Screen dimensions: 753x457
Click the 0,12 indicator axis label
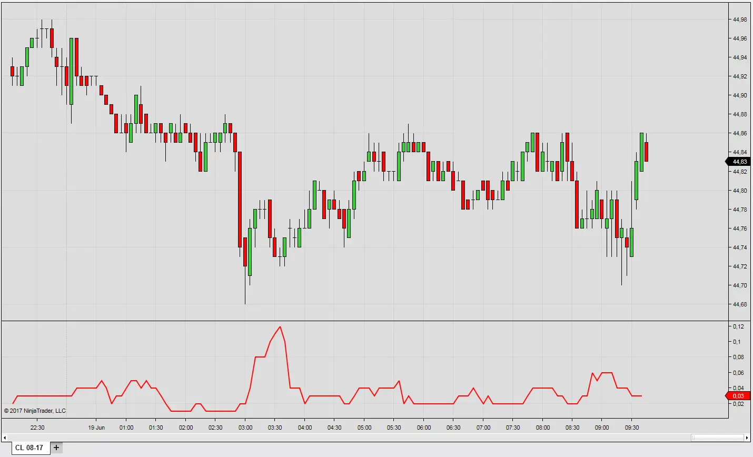(738, 326)
